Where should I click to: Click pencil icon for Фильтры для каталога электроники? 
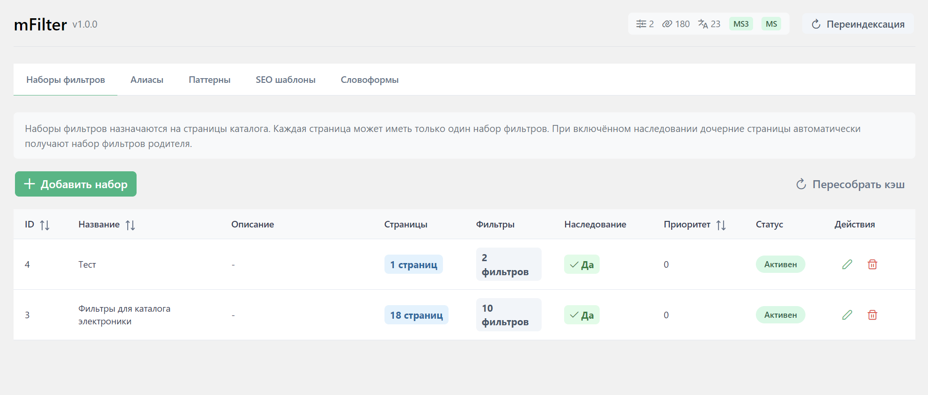tap(847, 315)
